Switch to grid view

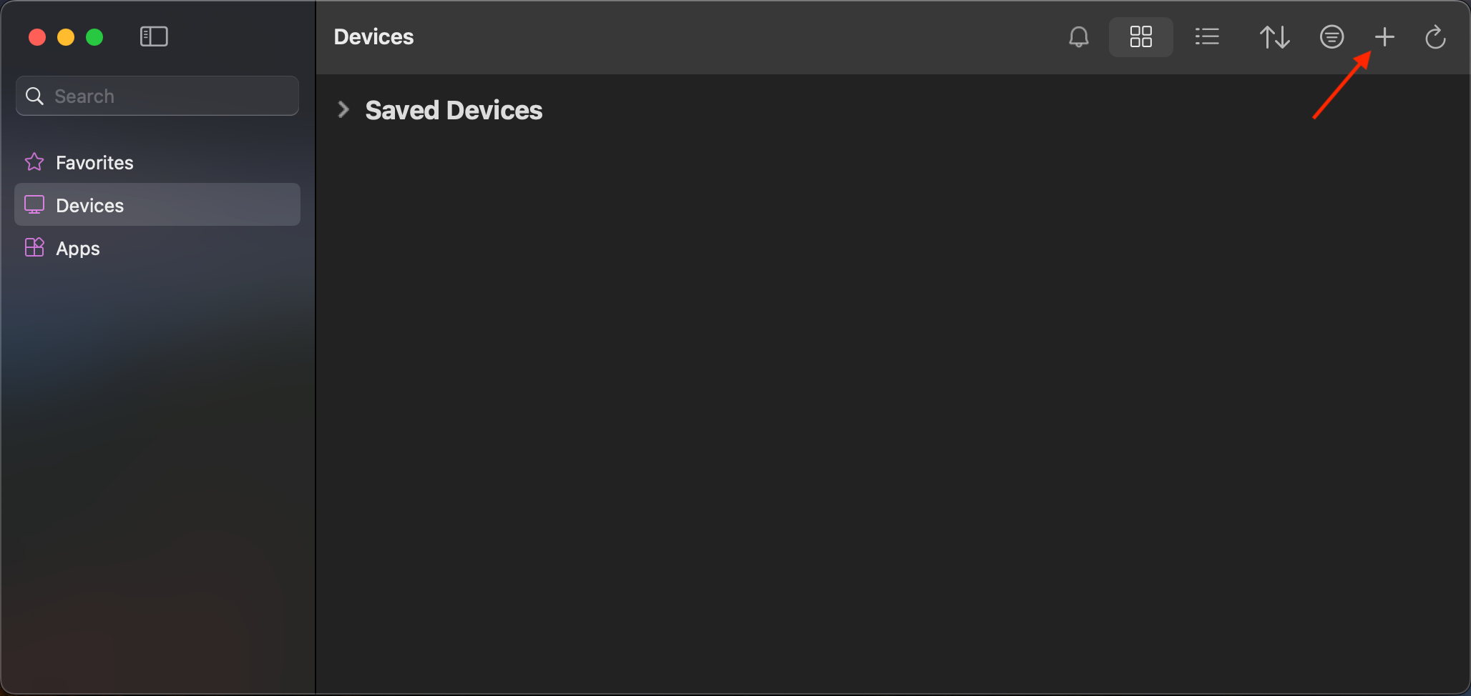click(1140, 37)
